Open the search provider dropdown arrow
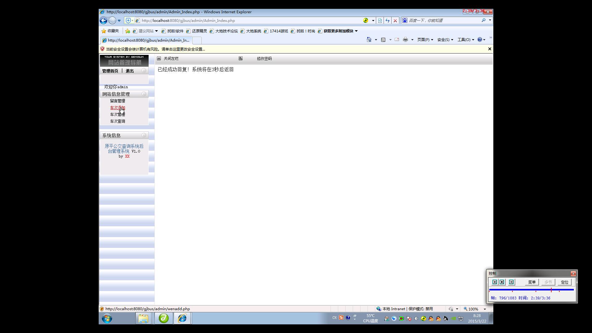The width and height of the screenshot is (592, 333). click(490, 20)
